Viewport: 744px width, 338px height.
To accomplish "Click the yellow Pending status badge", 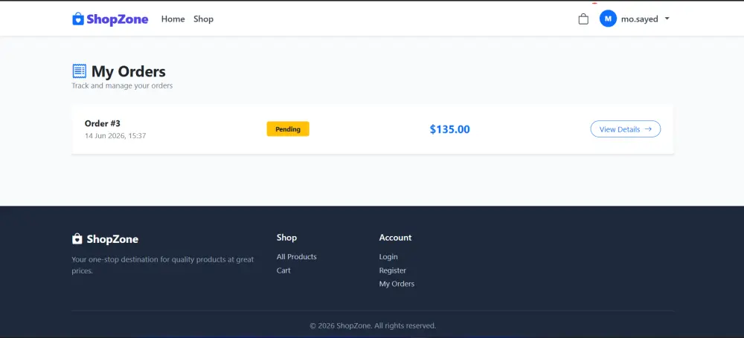I will point(288,129).
